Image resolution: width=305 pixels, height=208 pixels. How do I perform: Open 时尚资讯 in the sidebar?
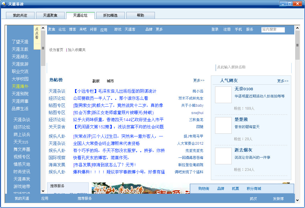coord(22,172)
